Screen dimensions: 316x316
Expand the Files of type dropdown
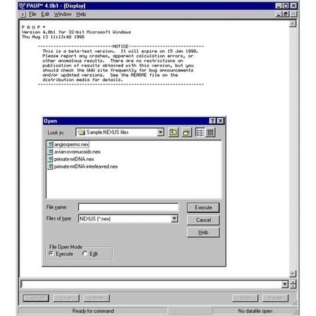(x=174, y=219)
